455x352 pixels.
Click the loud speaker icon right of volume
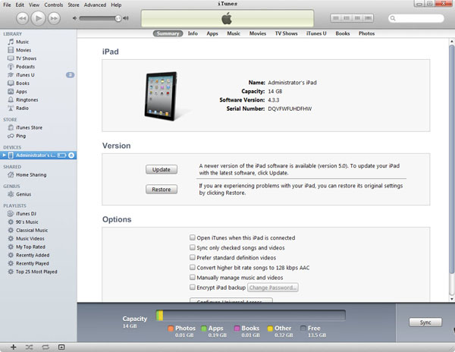pos(126,18)
